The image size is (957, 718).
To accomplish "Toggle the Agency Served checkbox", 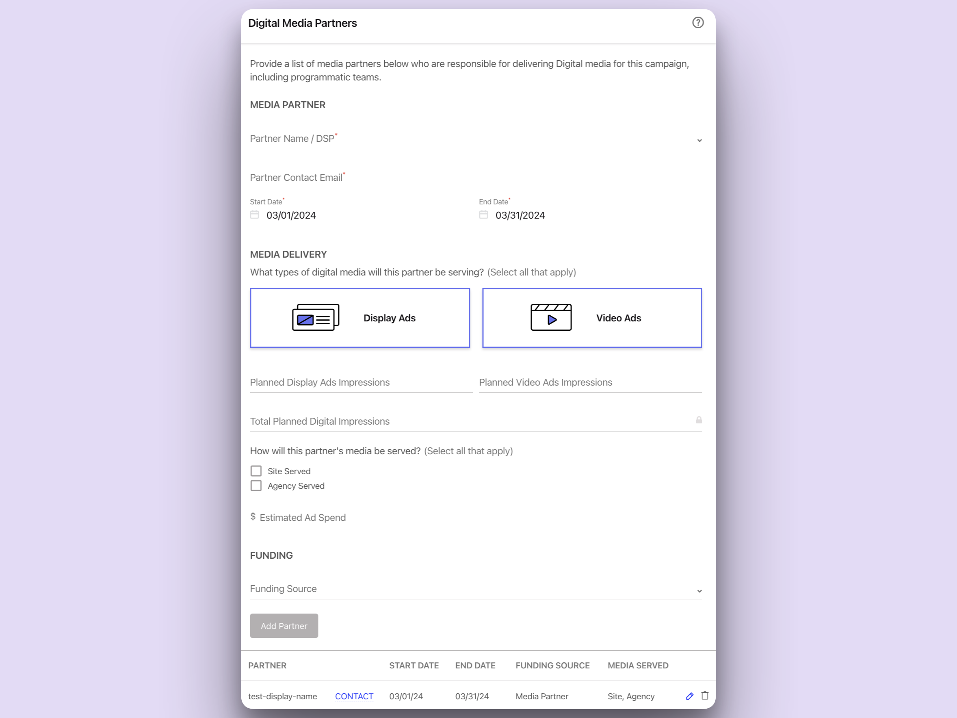I will click(x=255, y=485).
